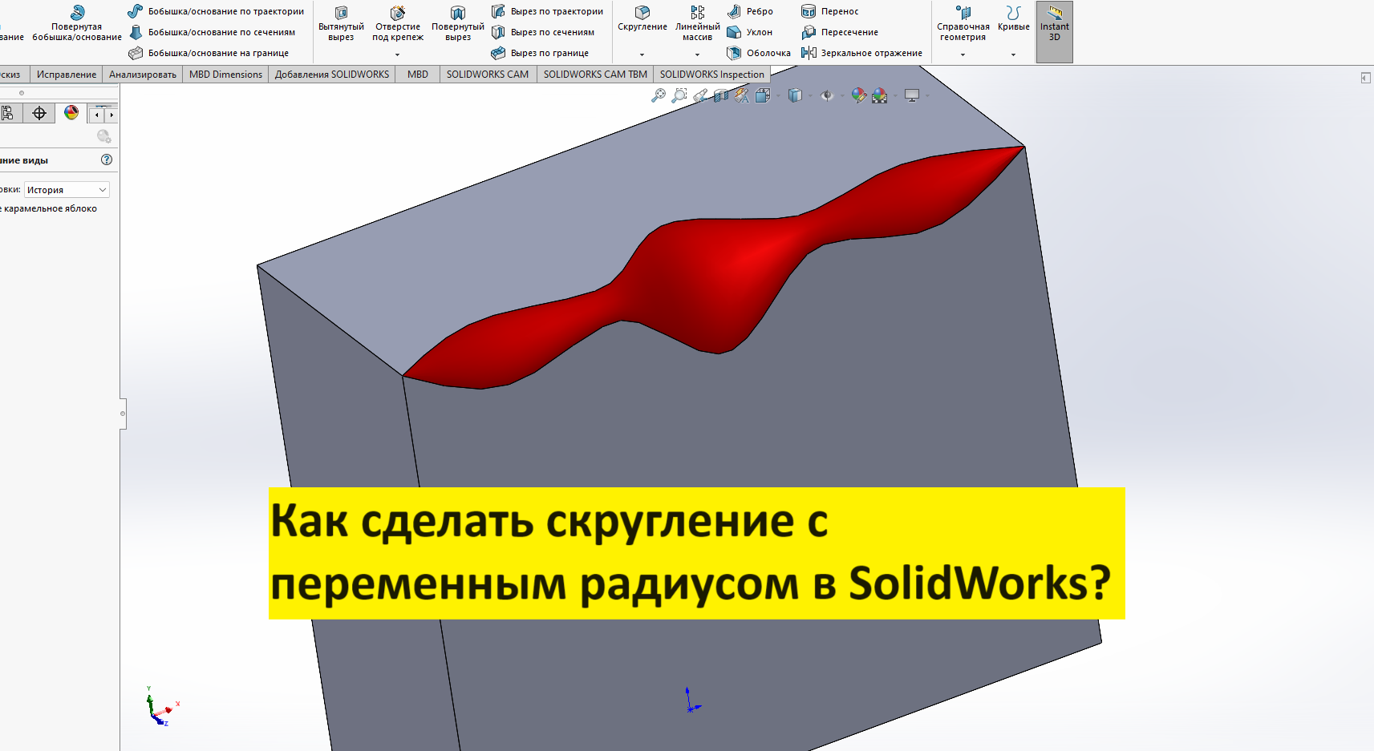Screen dimensions: 1374x751
Task: Click the Display Style icon
Action: click(x=795, y=95)
